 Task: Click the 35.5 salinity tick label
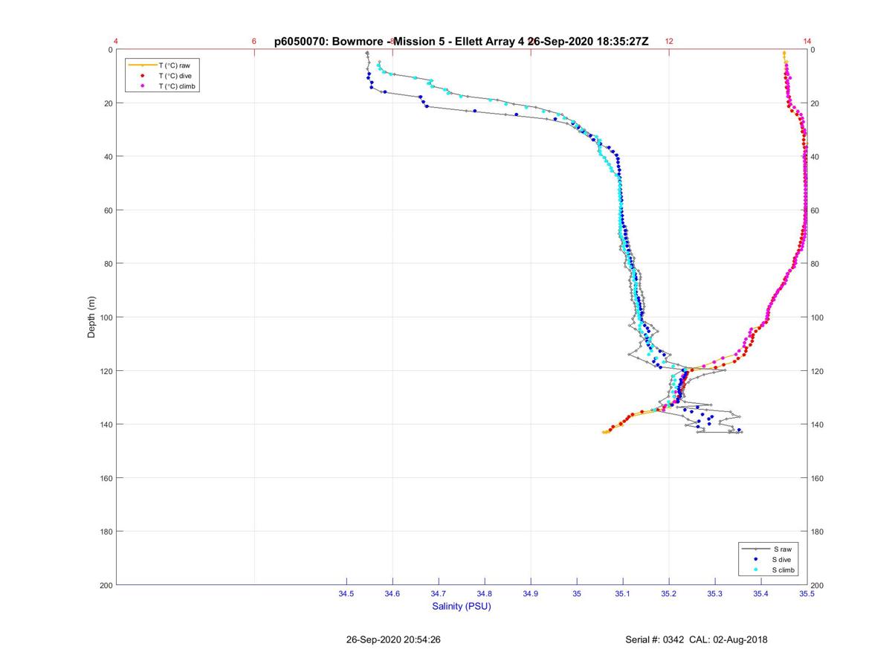click(x=807, y=594)
